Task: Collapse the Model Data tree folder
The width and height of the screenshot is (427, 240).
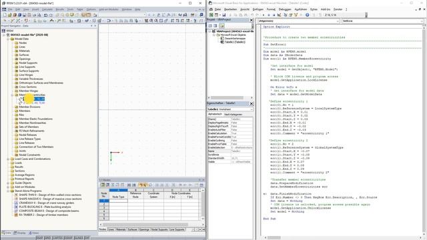Action: click(8, 39)
